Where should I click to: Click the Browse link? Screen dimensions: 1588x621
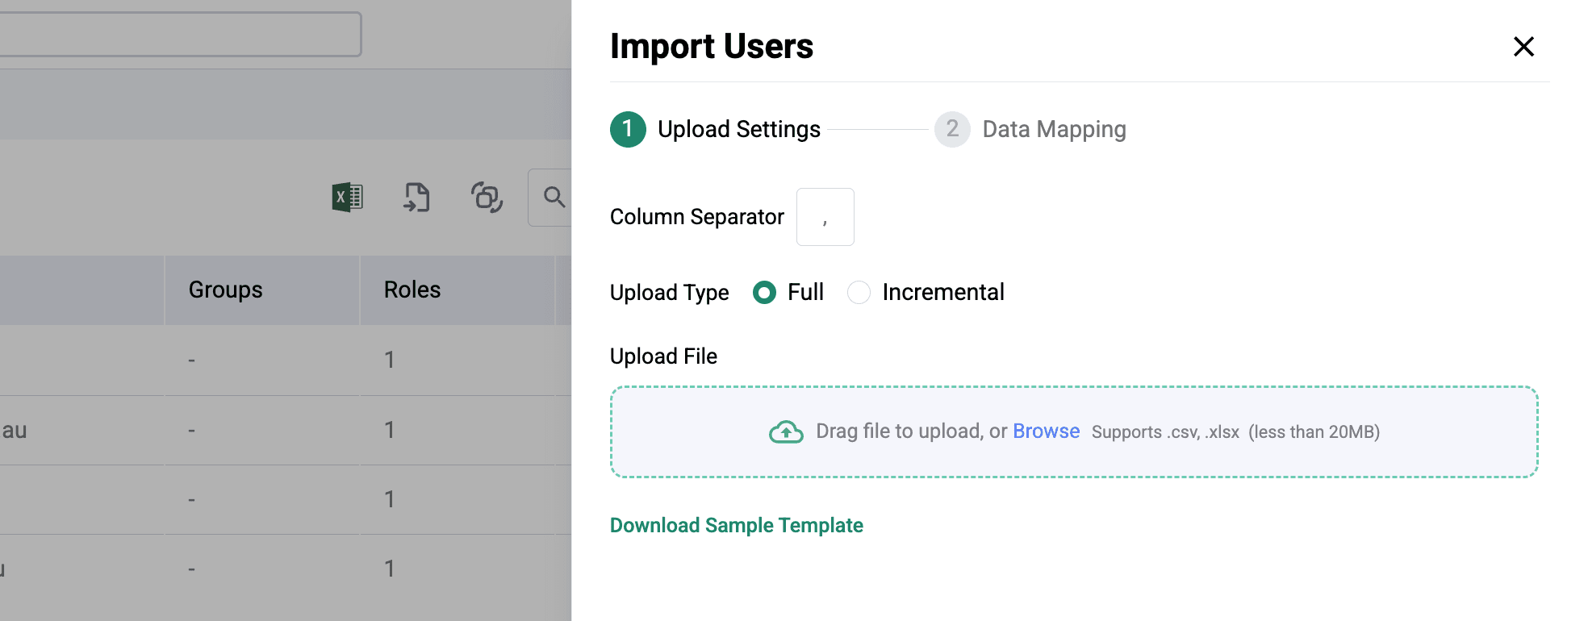point(1046,431)
